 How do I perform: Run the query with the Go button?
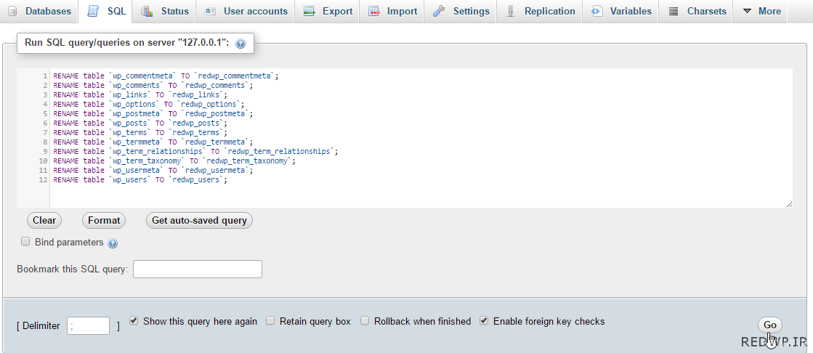point(770,325)
